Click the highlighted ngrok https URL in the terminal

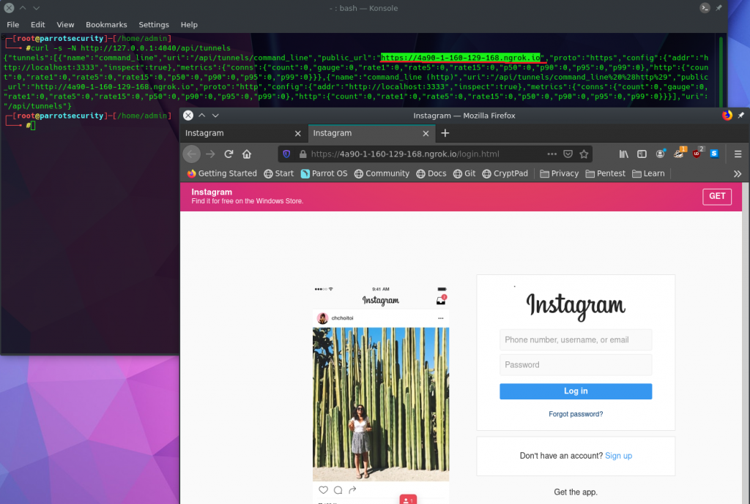[x=460, y=58]
